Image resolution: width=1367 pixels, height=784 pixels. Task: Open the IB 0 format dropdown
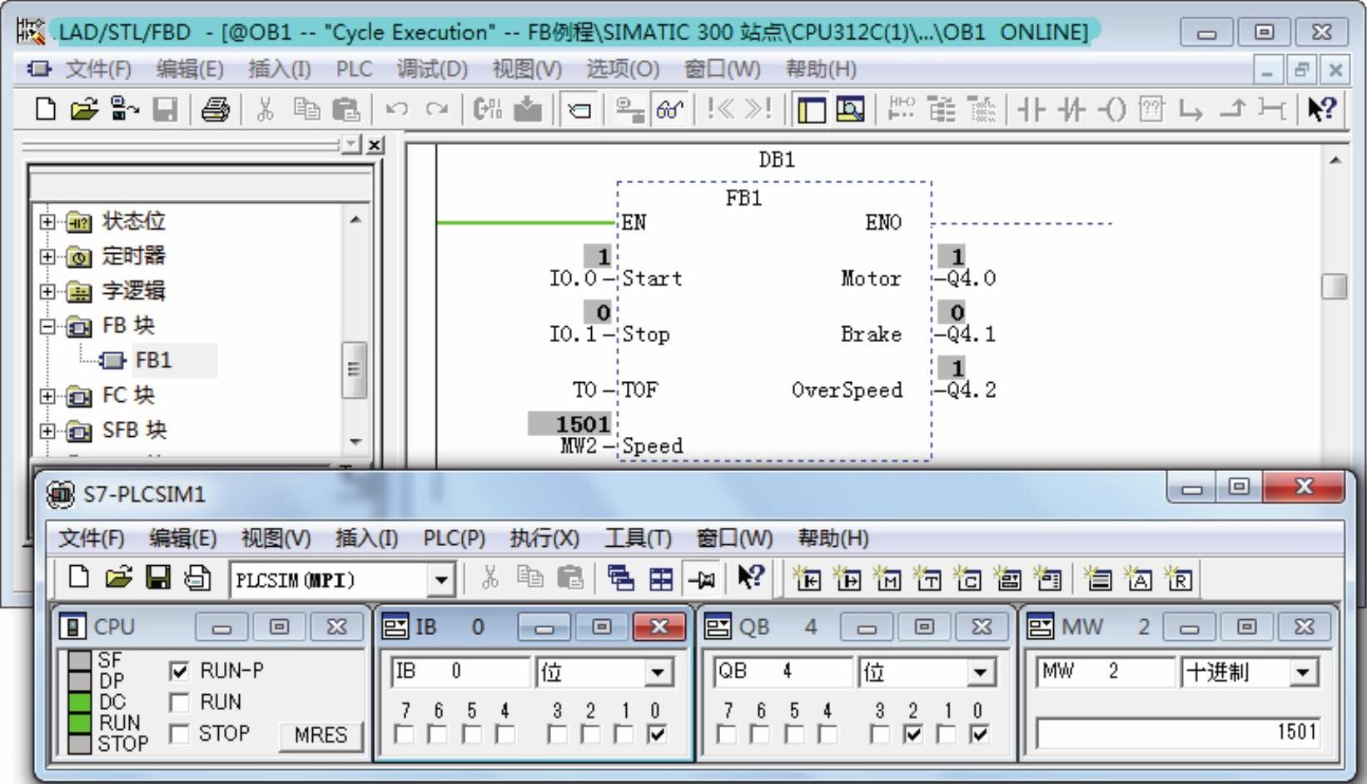coord(659,672)
